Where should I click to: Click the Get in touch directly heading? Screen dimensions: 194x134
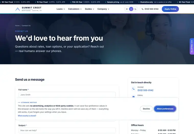tap(141, 83)
